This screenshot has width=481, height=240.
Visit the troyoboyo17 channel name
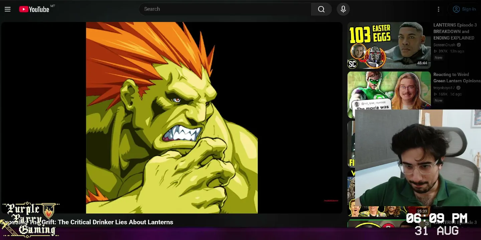click(445, 88)
